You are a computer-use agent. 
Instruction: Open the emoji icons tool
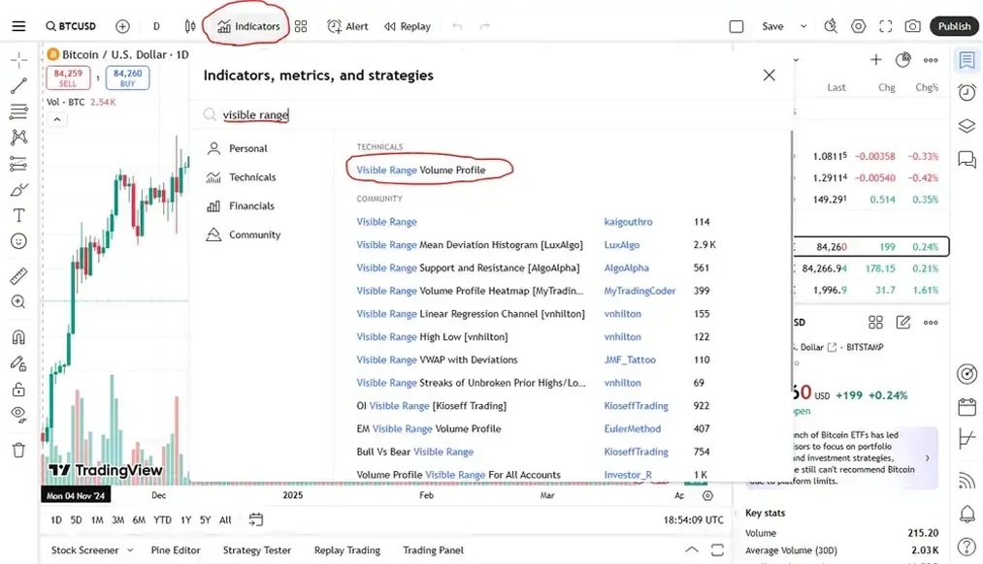click(18, 241)
